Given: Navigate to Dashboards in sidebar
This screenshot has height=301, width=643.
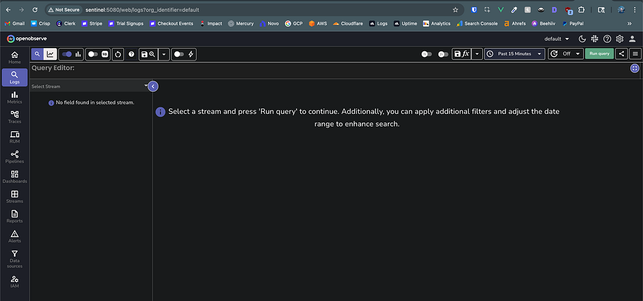Looking at the screenshot, I should (14, 177).
